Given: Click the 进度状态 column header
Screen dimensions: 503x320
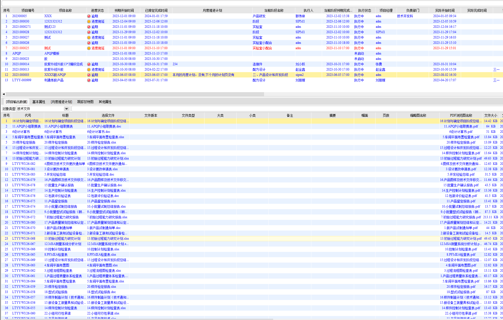Looking at the screenshot, I should click(97, 10).
